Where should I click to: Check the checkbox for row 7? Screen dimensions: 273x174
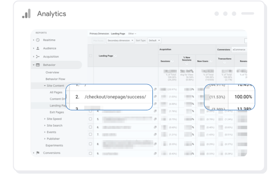pyautogui.click(x=91, y=134)
